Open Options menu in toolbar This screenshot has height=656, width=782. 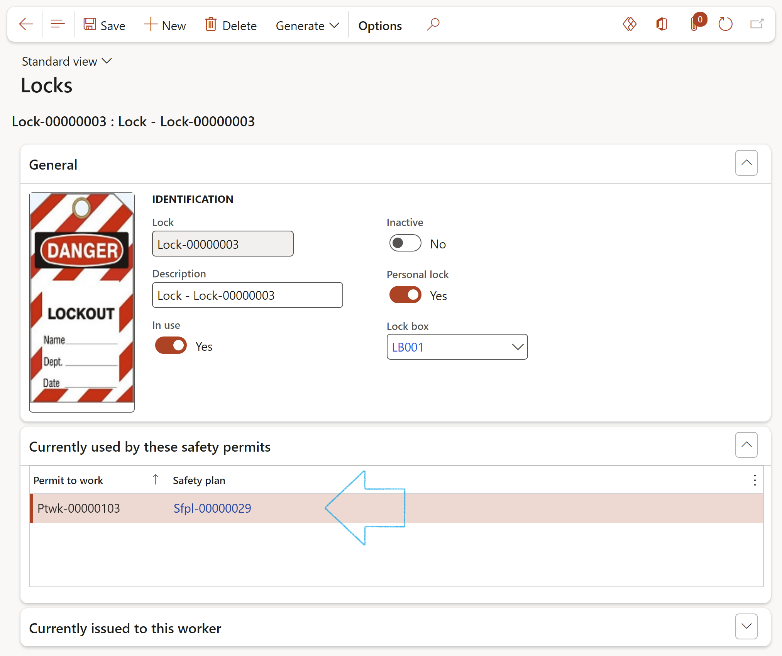click(380, 25)
